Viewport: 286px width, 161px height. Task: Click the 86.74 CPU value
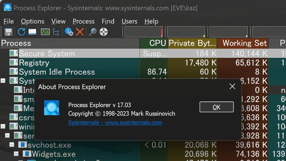click(x=157, y=72)
